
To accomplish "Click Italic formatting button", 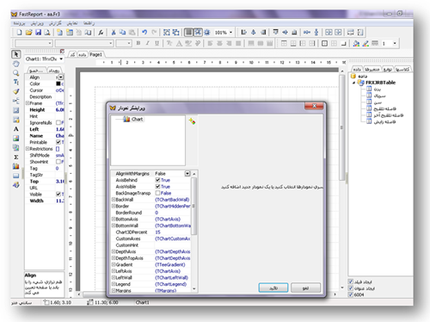I will tap(148, 43).
